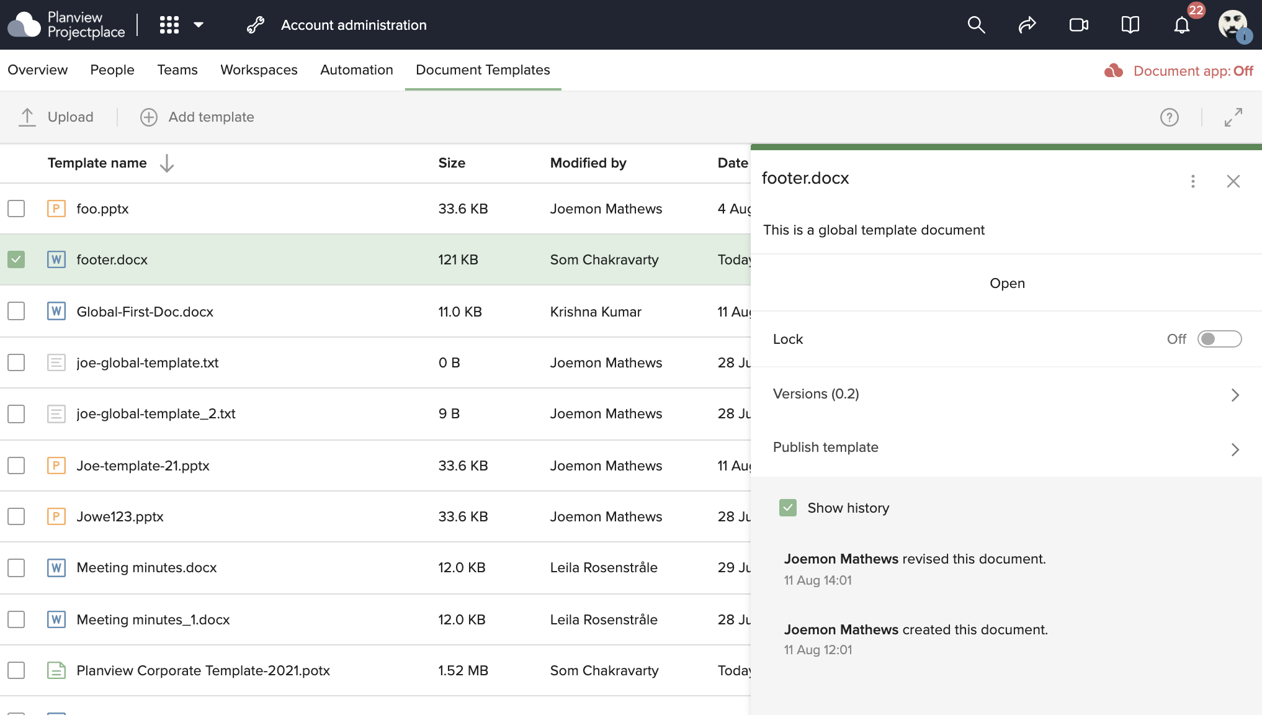Check the box for foo.pptx
Screen dimensions: 1262x715
(16, 209)
